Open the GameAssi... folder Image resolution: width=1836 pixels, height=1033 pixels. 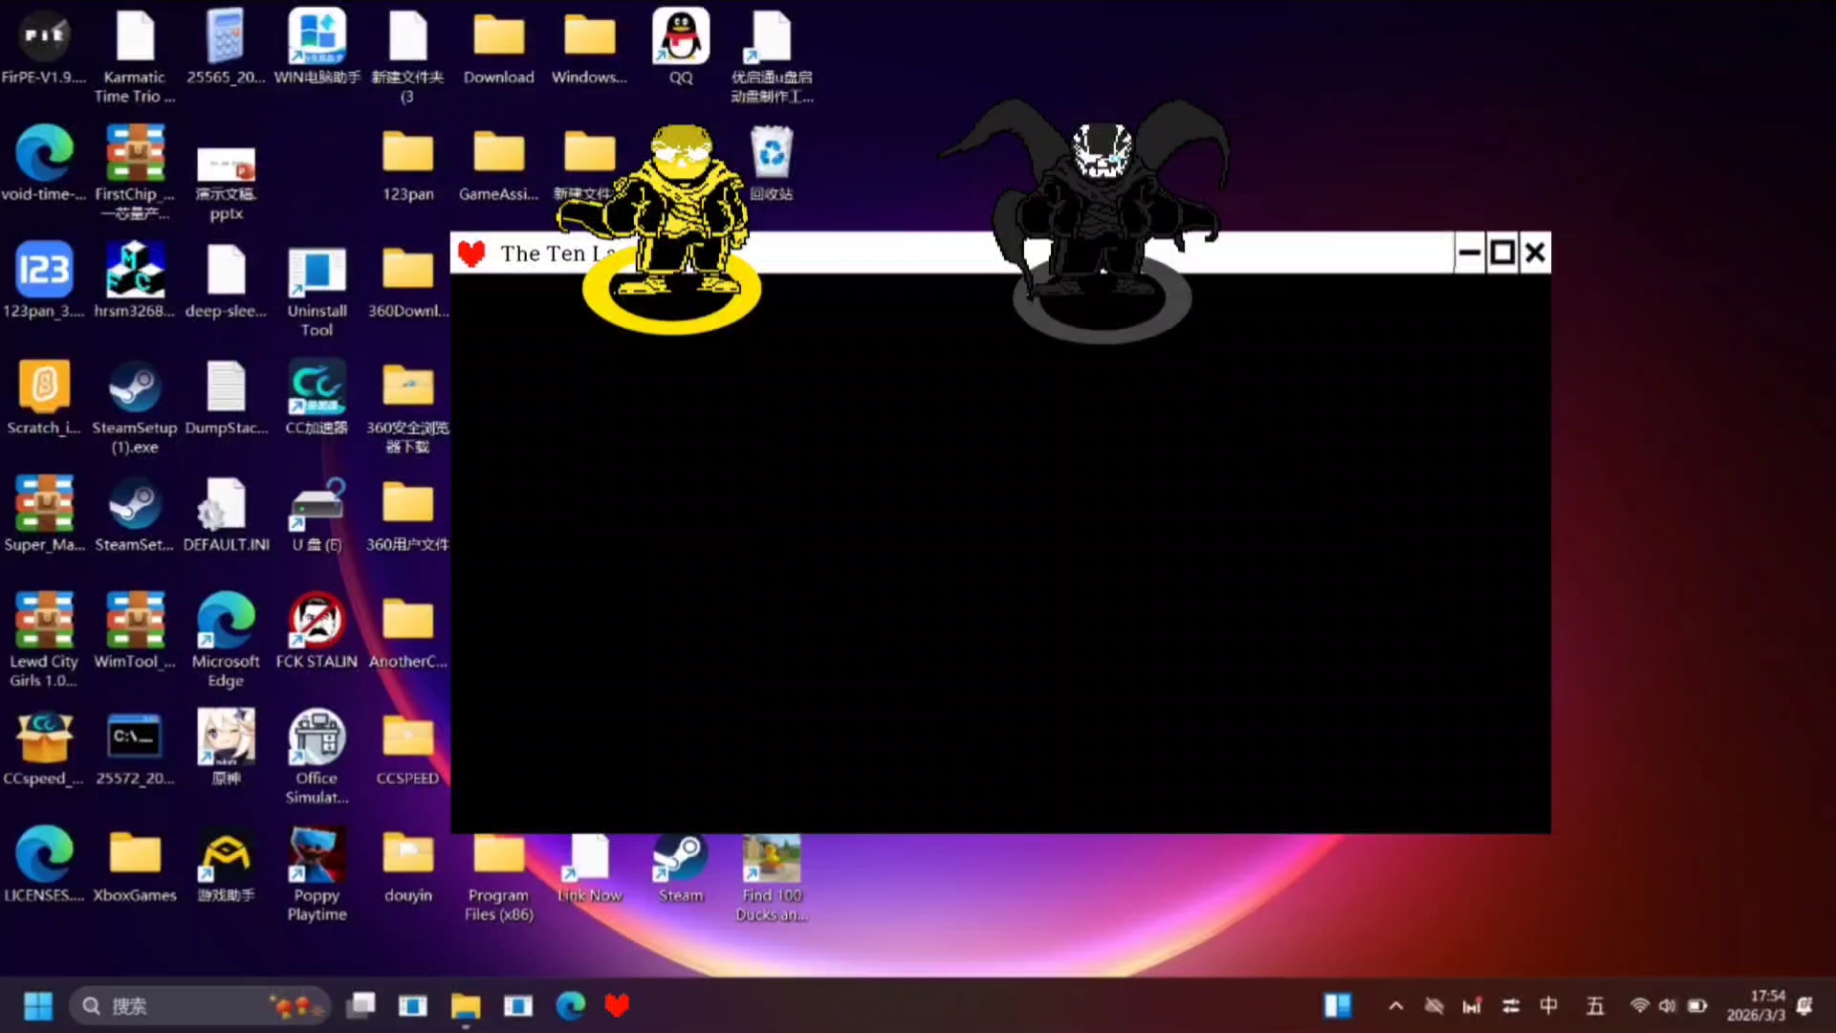pos(499,153)
